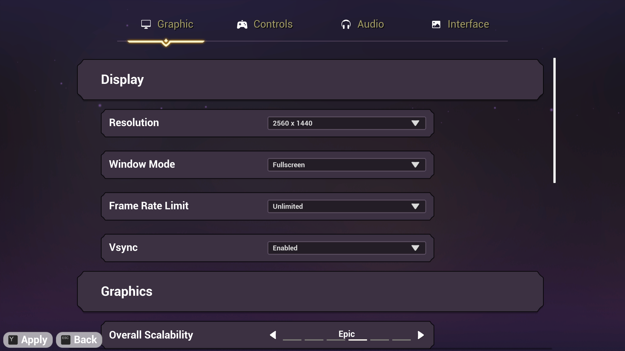Click the Vsync label
The image size is (625, 351).
pyautogui.click(x=123, y=248)
